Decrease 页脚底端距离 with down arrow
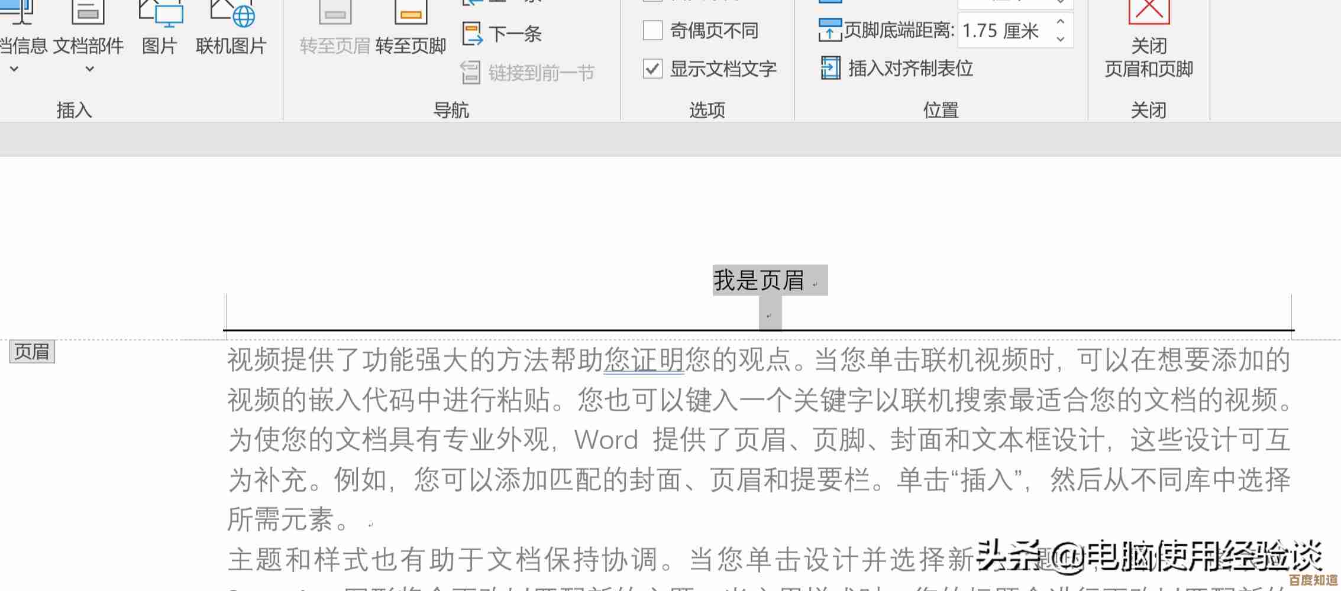This screenshot has width=1341, height=591. [x=1060, y=39]
